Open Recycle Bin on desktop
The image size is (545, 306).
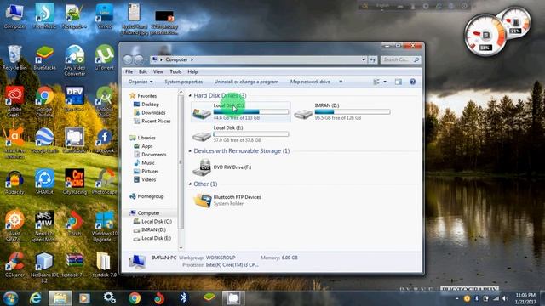coord(14,57)
